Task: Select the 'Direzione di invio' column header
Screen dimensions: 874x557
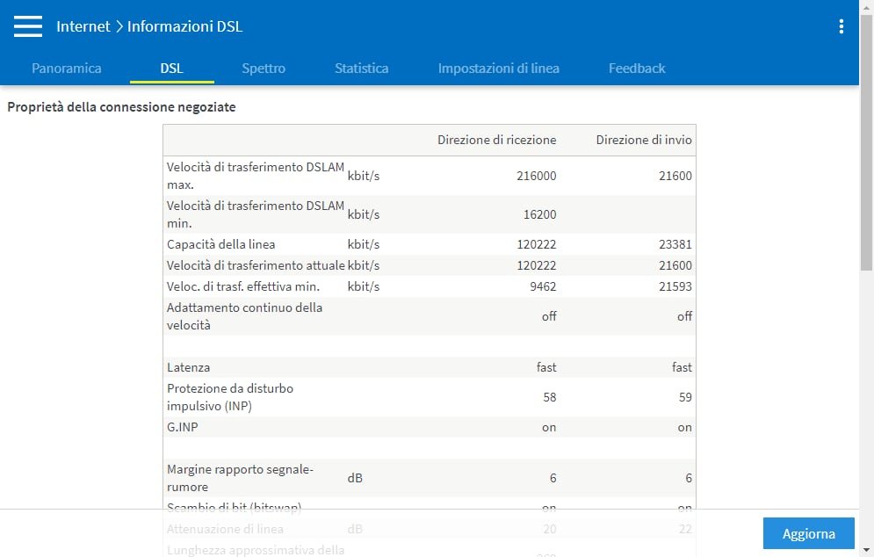Action: tap(644, 140)
